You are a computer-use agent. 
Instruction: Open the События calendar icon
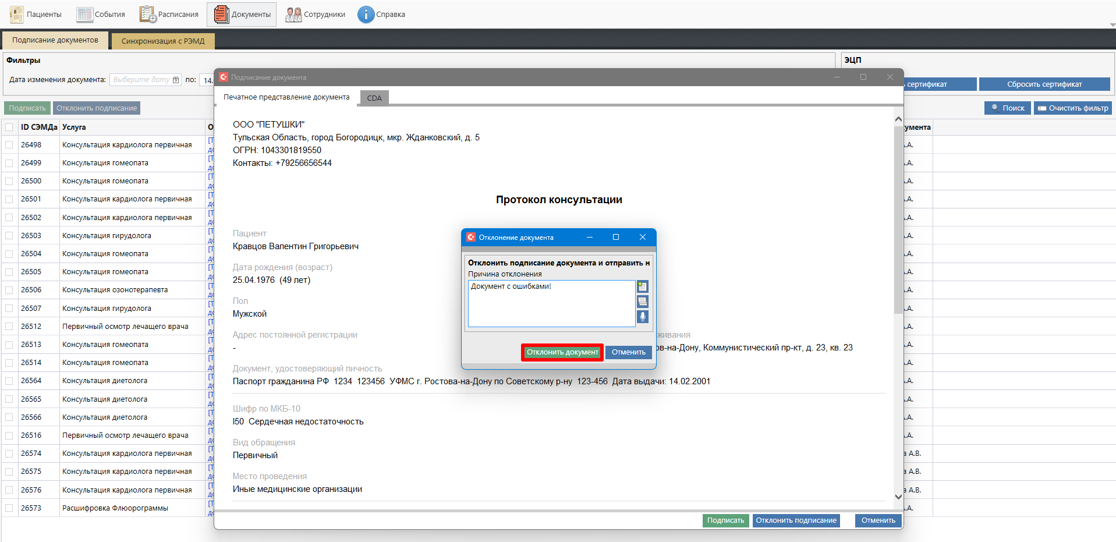85,15
